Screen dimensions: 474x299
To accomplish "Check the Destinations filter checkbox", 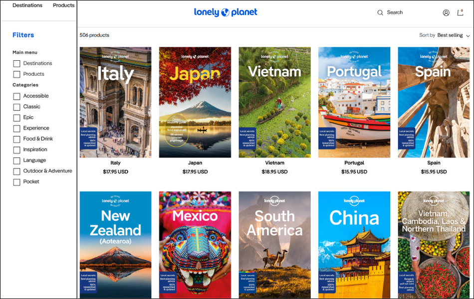I will (x=17, y=63).
